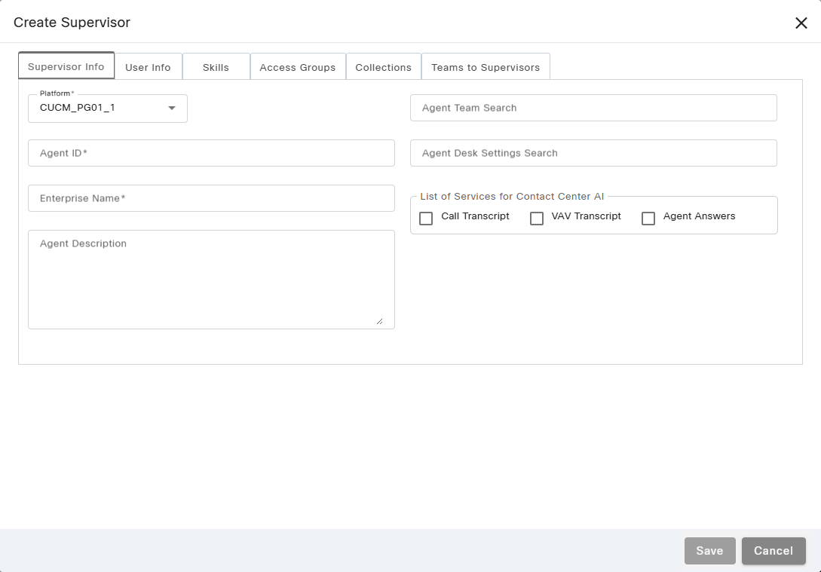821x572 pixels.
Task: Cancel the supervisor creation
Action: coord(774,551)
